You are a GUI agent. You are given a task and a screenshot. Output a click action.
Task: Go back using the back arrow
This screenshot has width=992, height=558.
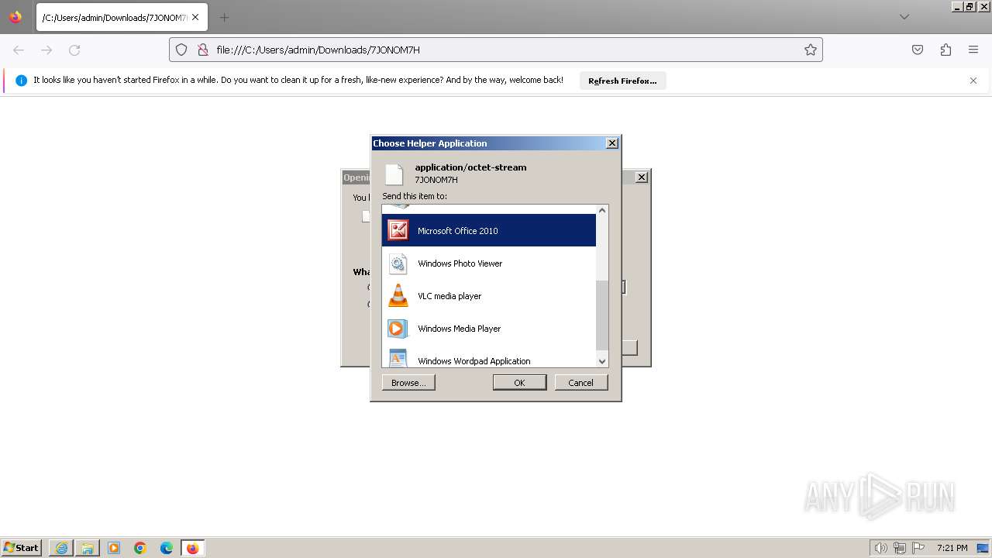coord(19,50)
